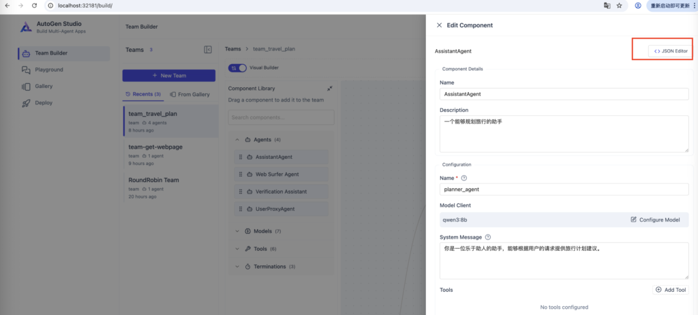Expand the Tools (6) section
Screen dimensions: 698x315
tap(237, 249)
